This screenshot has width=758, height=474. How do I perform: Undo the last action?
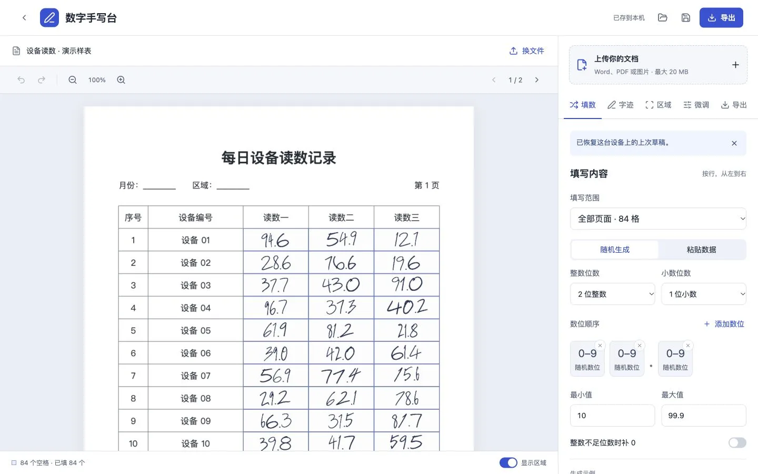pyautogui.click(x=21, y=80)
